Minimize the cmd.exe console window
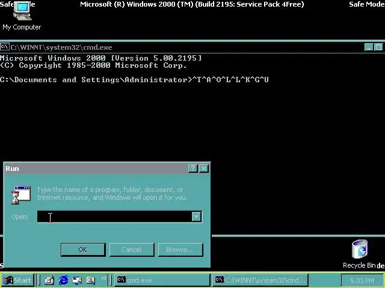 point(369,47)
